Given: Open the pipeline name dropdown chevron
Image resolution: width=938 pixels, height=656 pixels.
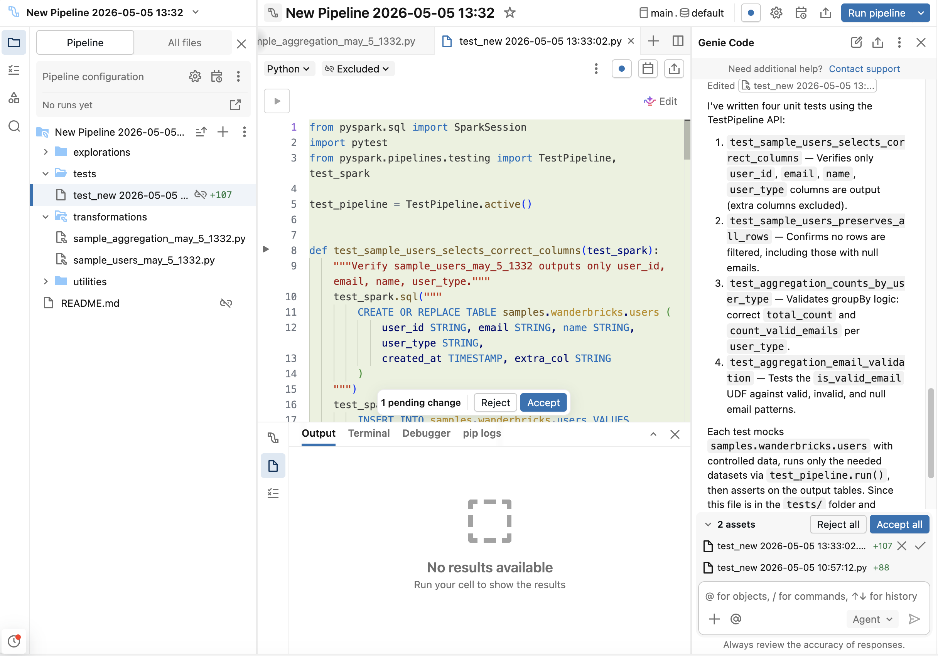Looking at the screenshot, I should [196, 12].
